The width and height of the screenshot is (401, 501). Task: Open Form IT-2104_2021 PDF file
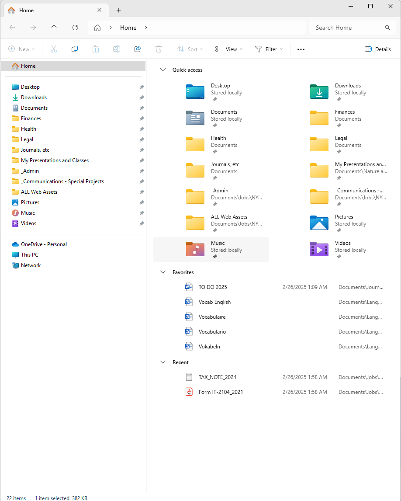coord(221,392)
